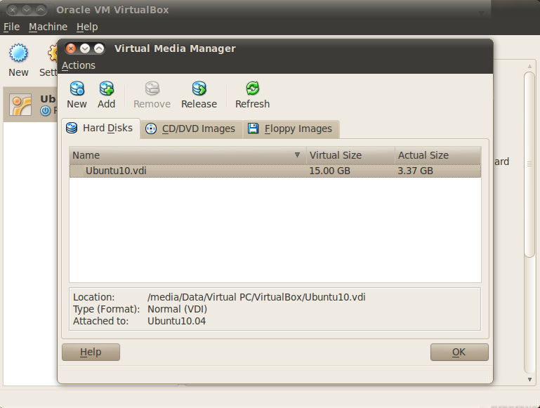The width and height of the screenshot is (540, 408).
Task: Open the File menu in VirtualBox
Action: (x=11, y=27)
